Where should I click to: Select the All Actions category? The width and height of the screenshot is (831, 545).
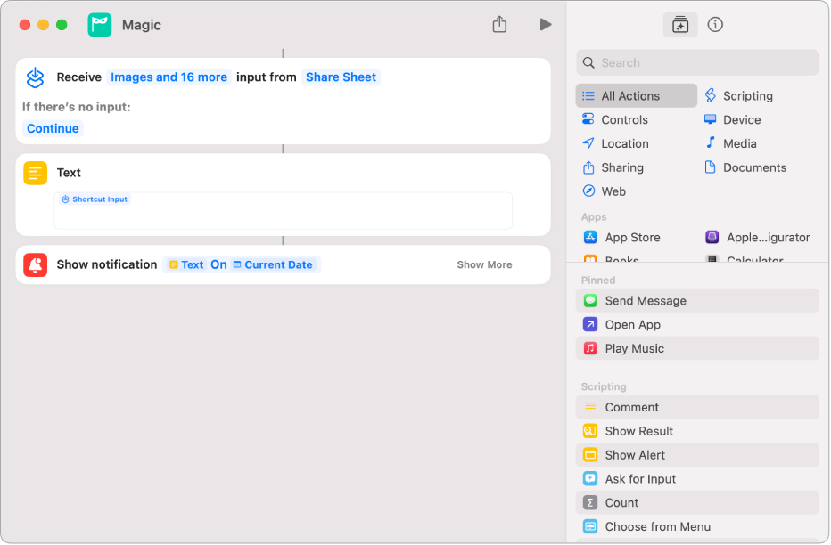[x=637, y=96]
